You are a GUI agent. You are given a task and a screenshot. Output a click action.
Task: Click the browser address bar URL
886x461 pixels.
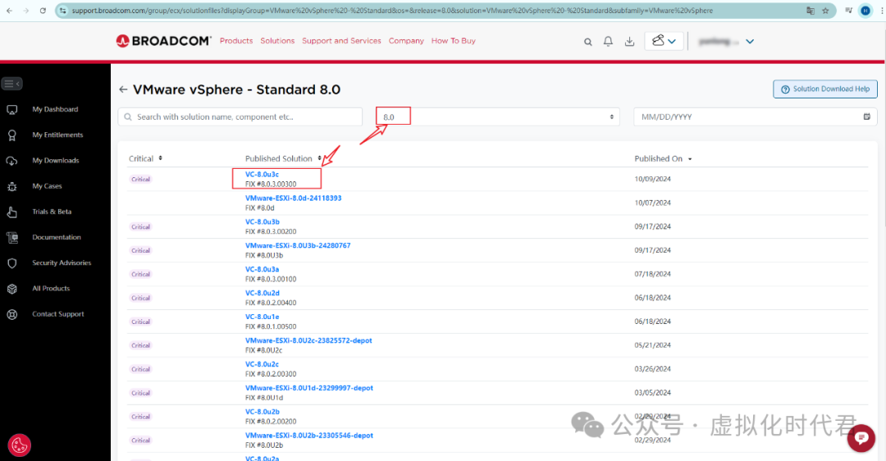392,10
